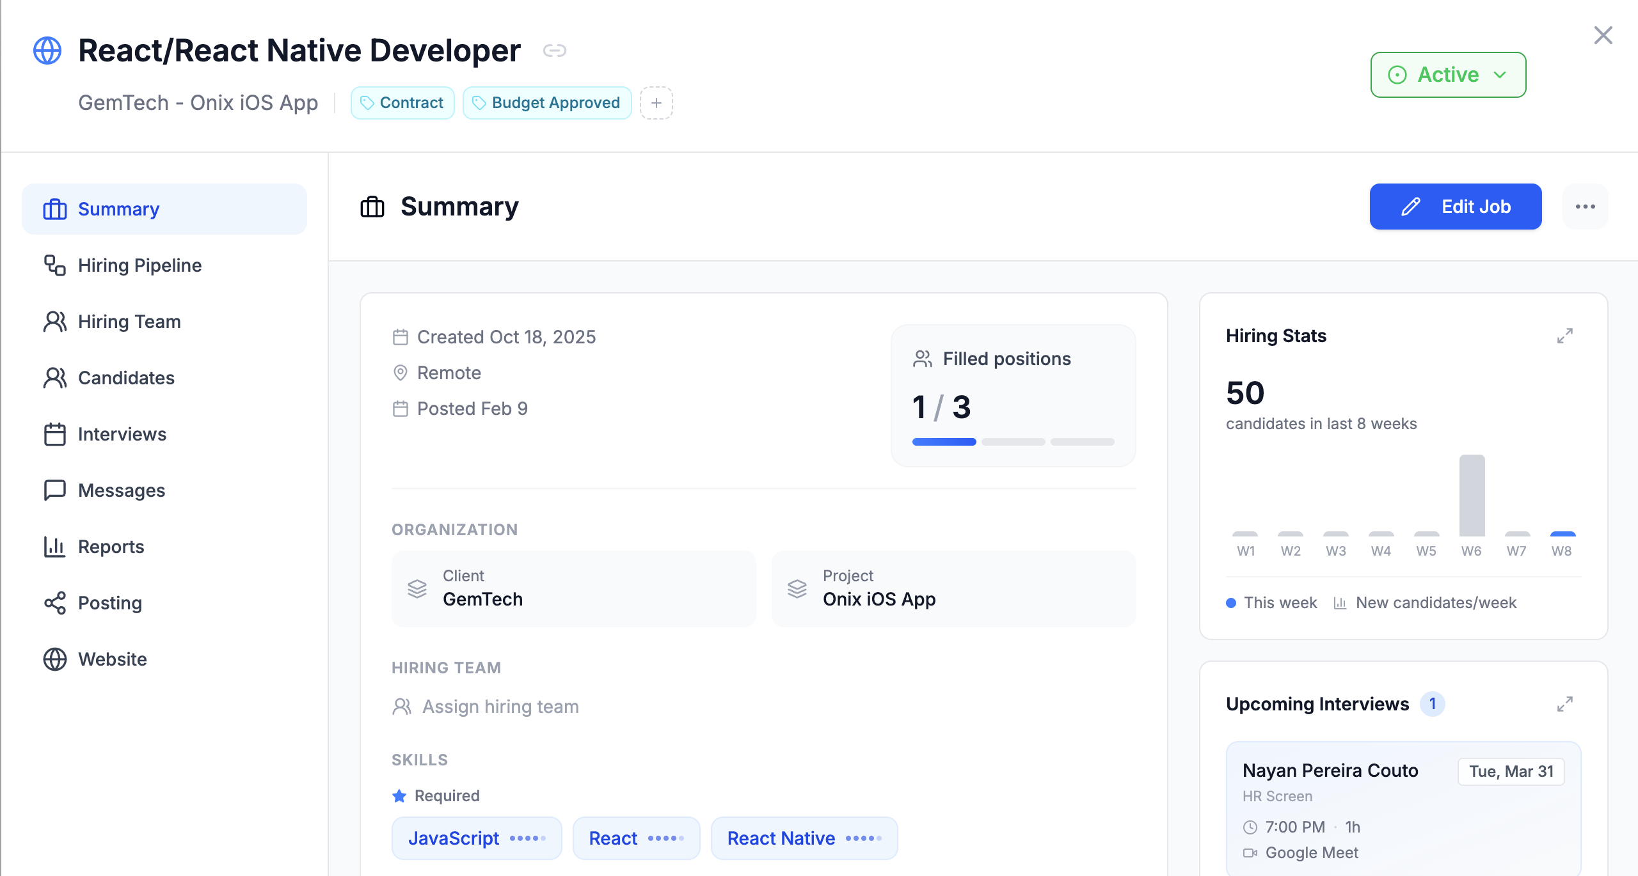Click the globe icon next to job title
1638x876 pixels.
coord(47,51)
